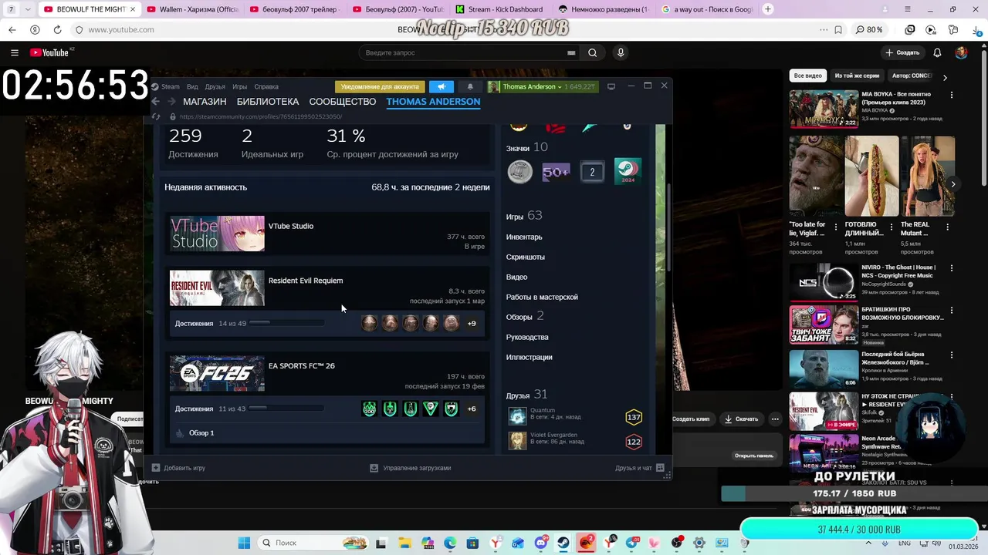Image resolution: width=988 pixels, height=555 pixels.
Task: Open Управление загрузками in Steam
Action: (x=410, y=468)
